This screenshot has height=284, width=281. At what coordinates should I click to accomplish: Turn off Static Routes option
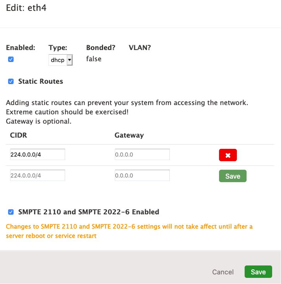(x=12, y=81)
